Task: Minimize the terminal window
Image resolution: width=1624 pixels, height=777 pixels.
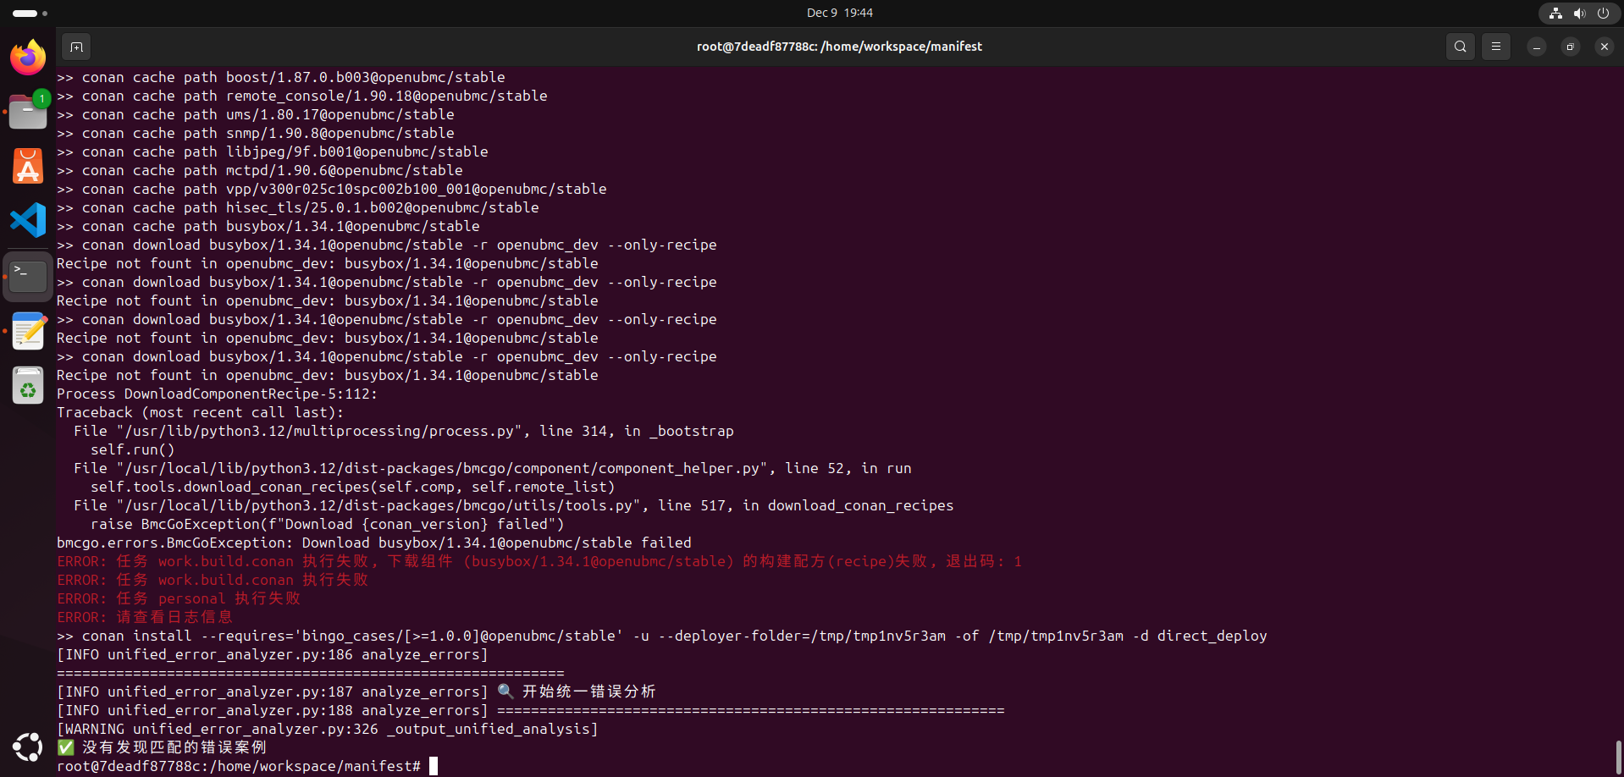Action: 1537,47
